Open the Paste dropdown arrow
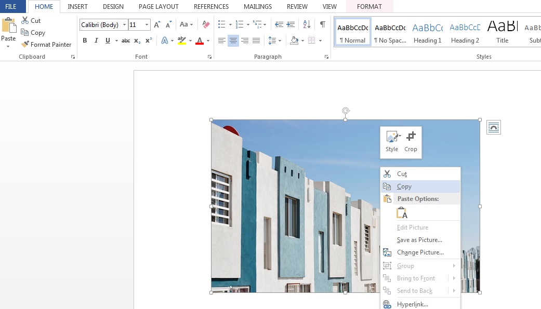The image size is (541, 309). 8,46
